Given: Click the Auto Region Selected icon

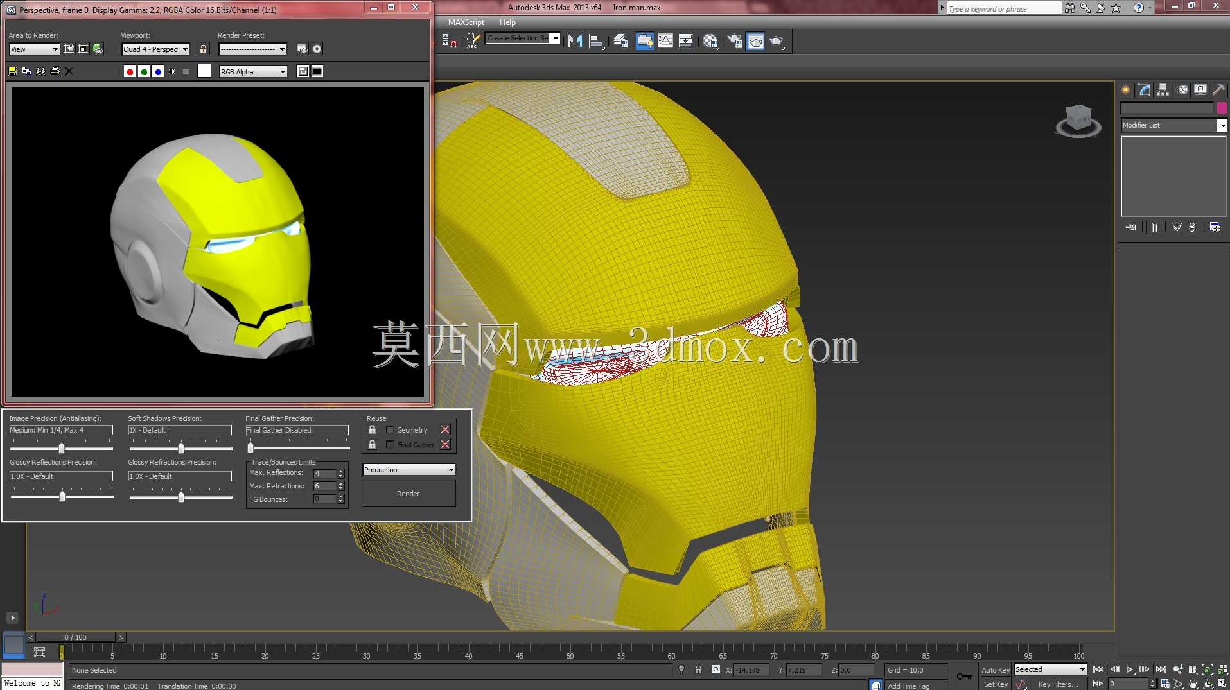Looking at the screenshot, I should pos(83,49).
